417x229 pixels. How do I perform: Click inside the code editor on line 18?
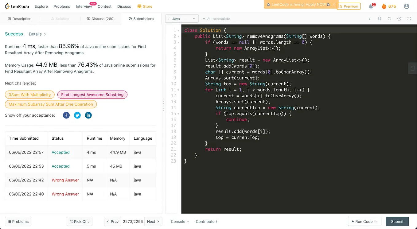coord(299,131)
